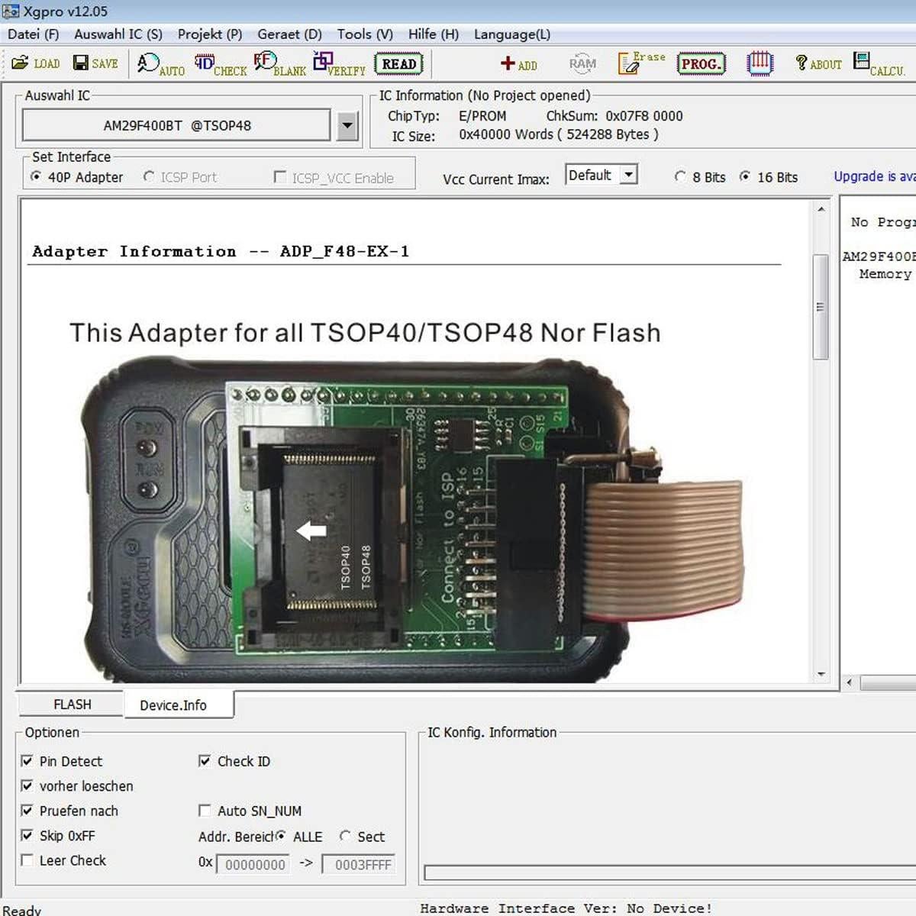Open the Vcc Current Imax Default dropdown
Viewport: 916px width, 916px height.
pos(631,175)
